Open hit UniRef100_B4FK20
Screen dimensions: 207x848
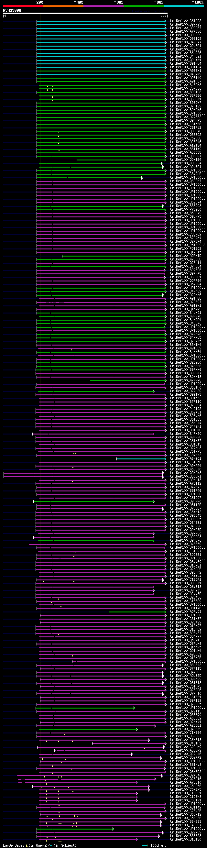(x=186, y=434)
